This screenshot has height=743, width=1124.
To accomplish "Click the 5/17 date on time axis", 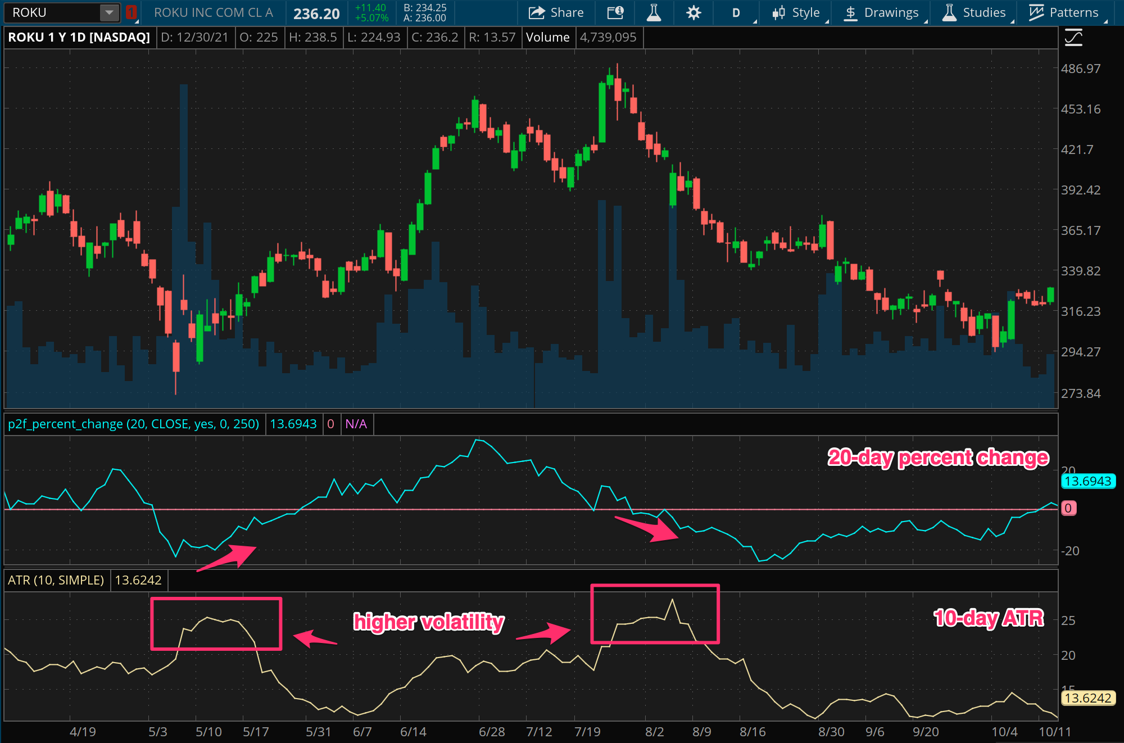I will [x=256, y=732].
